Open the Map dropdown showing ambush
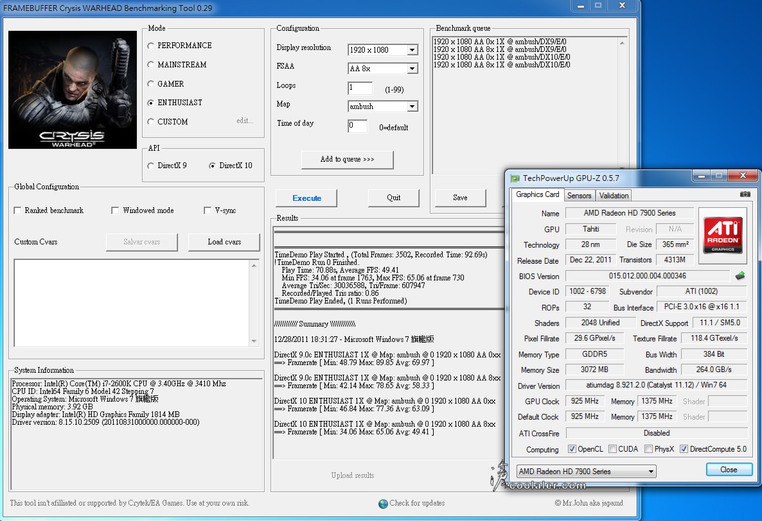 (383, 107)
